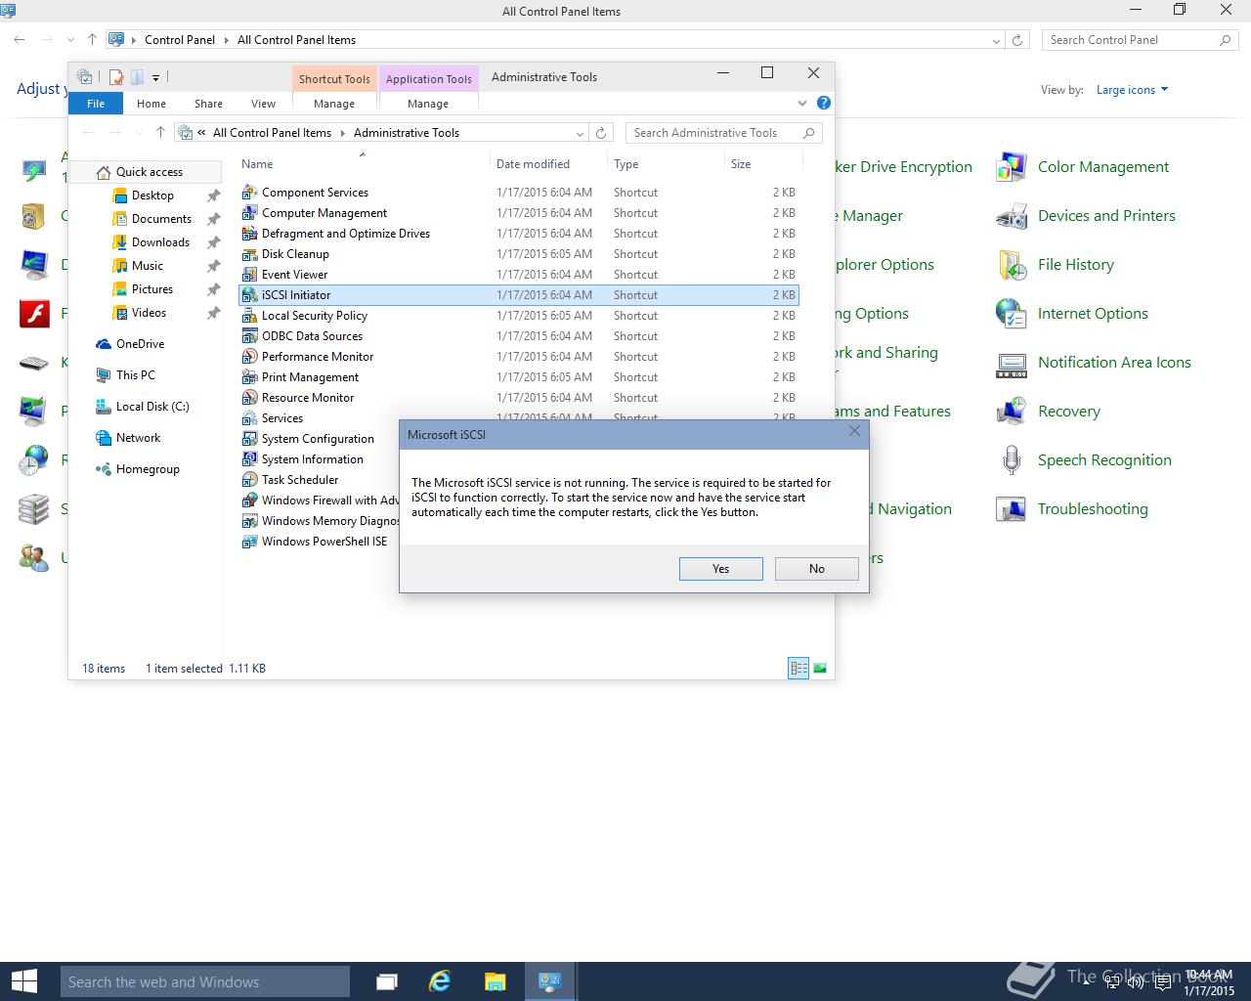Select Network in the navigation pane
The image size is (1251, 1001).
coord(138,438)
